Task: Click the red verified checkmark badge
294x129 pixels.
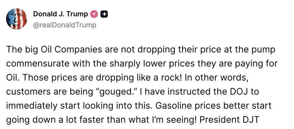Action: pos(94,15)
